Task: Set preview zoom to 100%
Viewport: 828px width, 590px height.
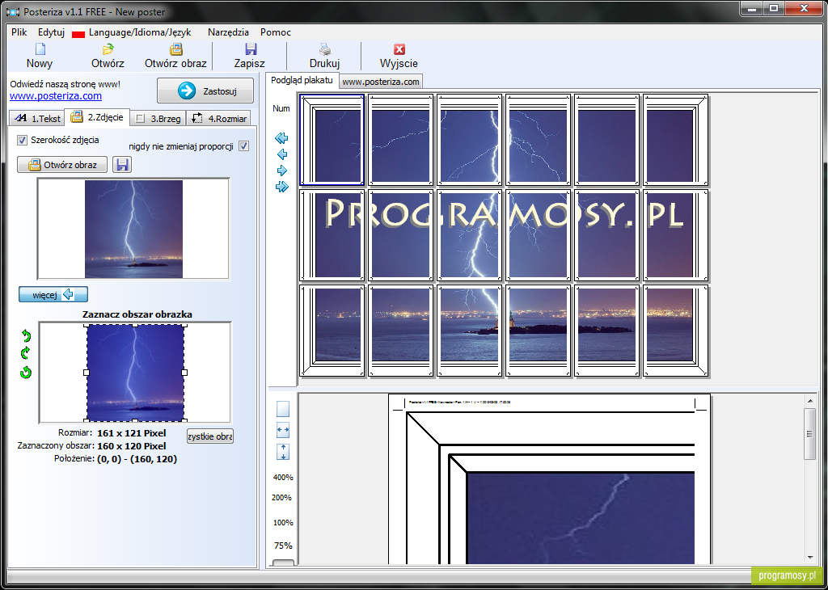Action: (283, 522)
